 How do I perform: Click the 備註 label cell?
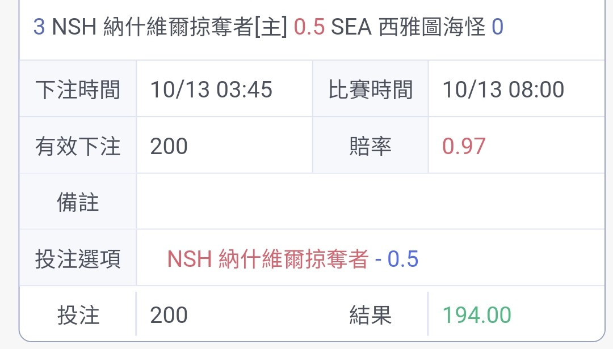[x=78, y=202]
